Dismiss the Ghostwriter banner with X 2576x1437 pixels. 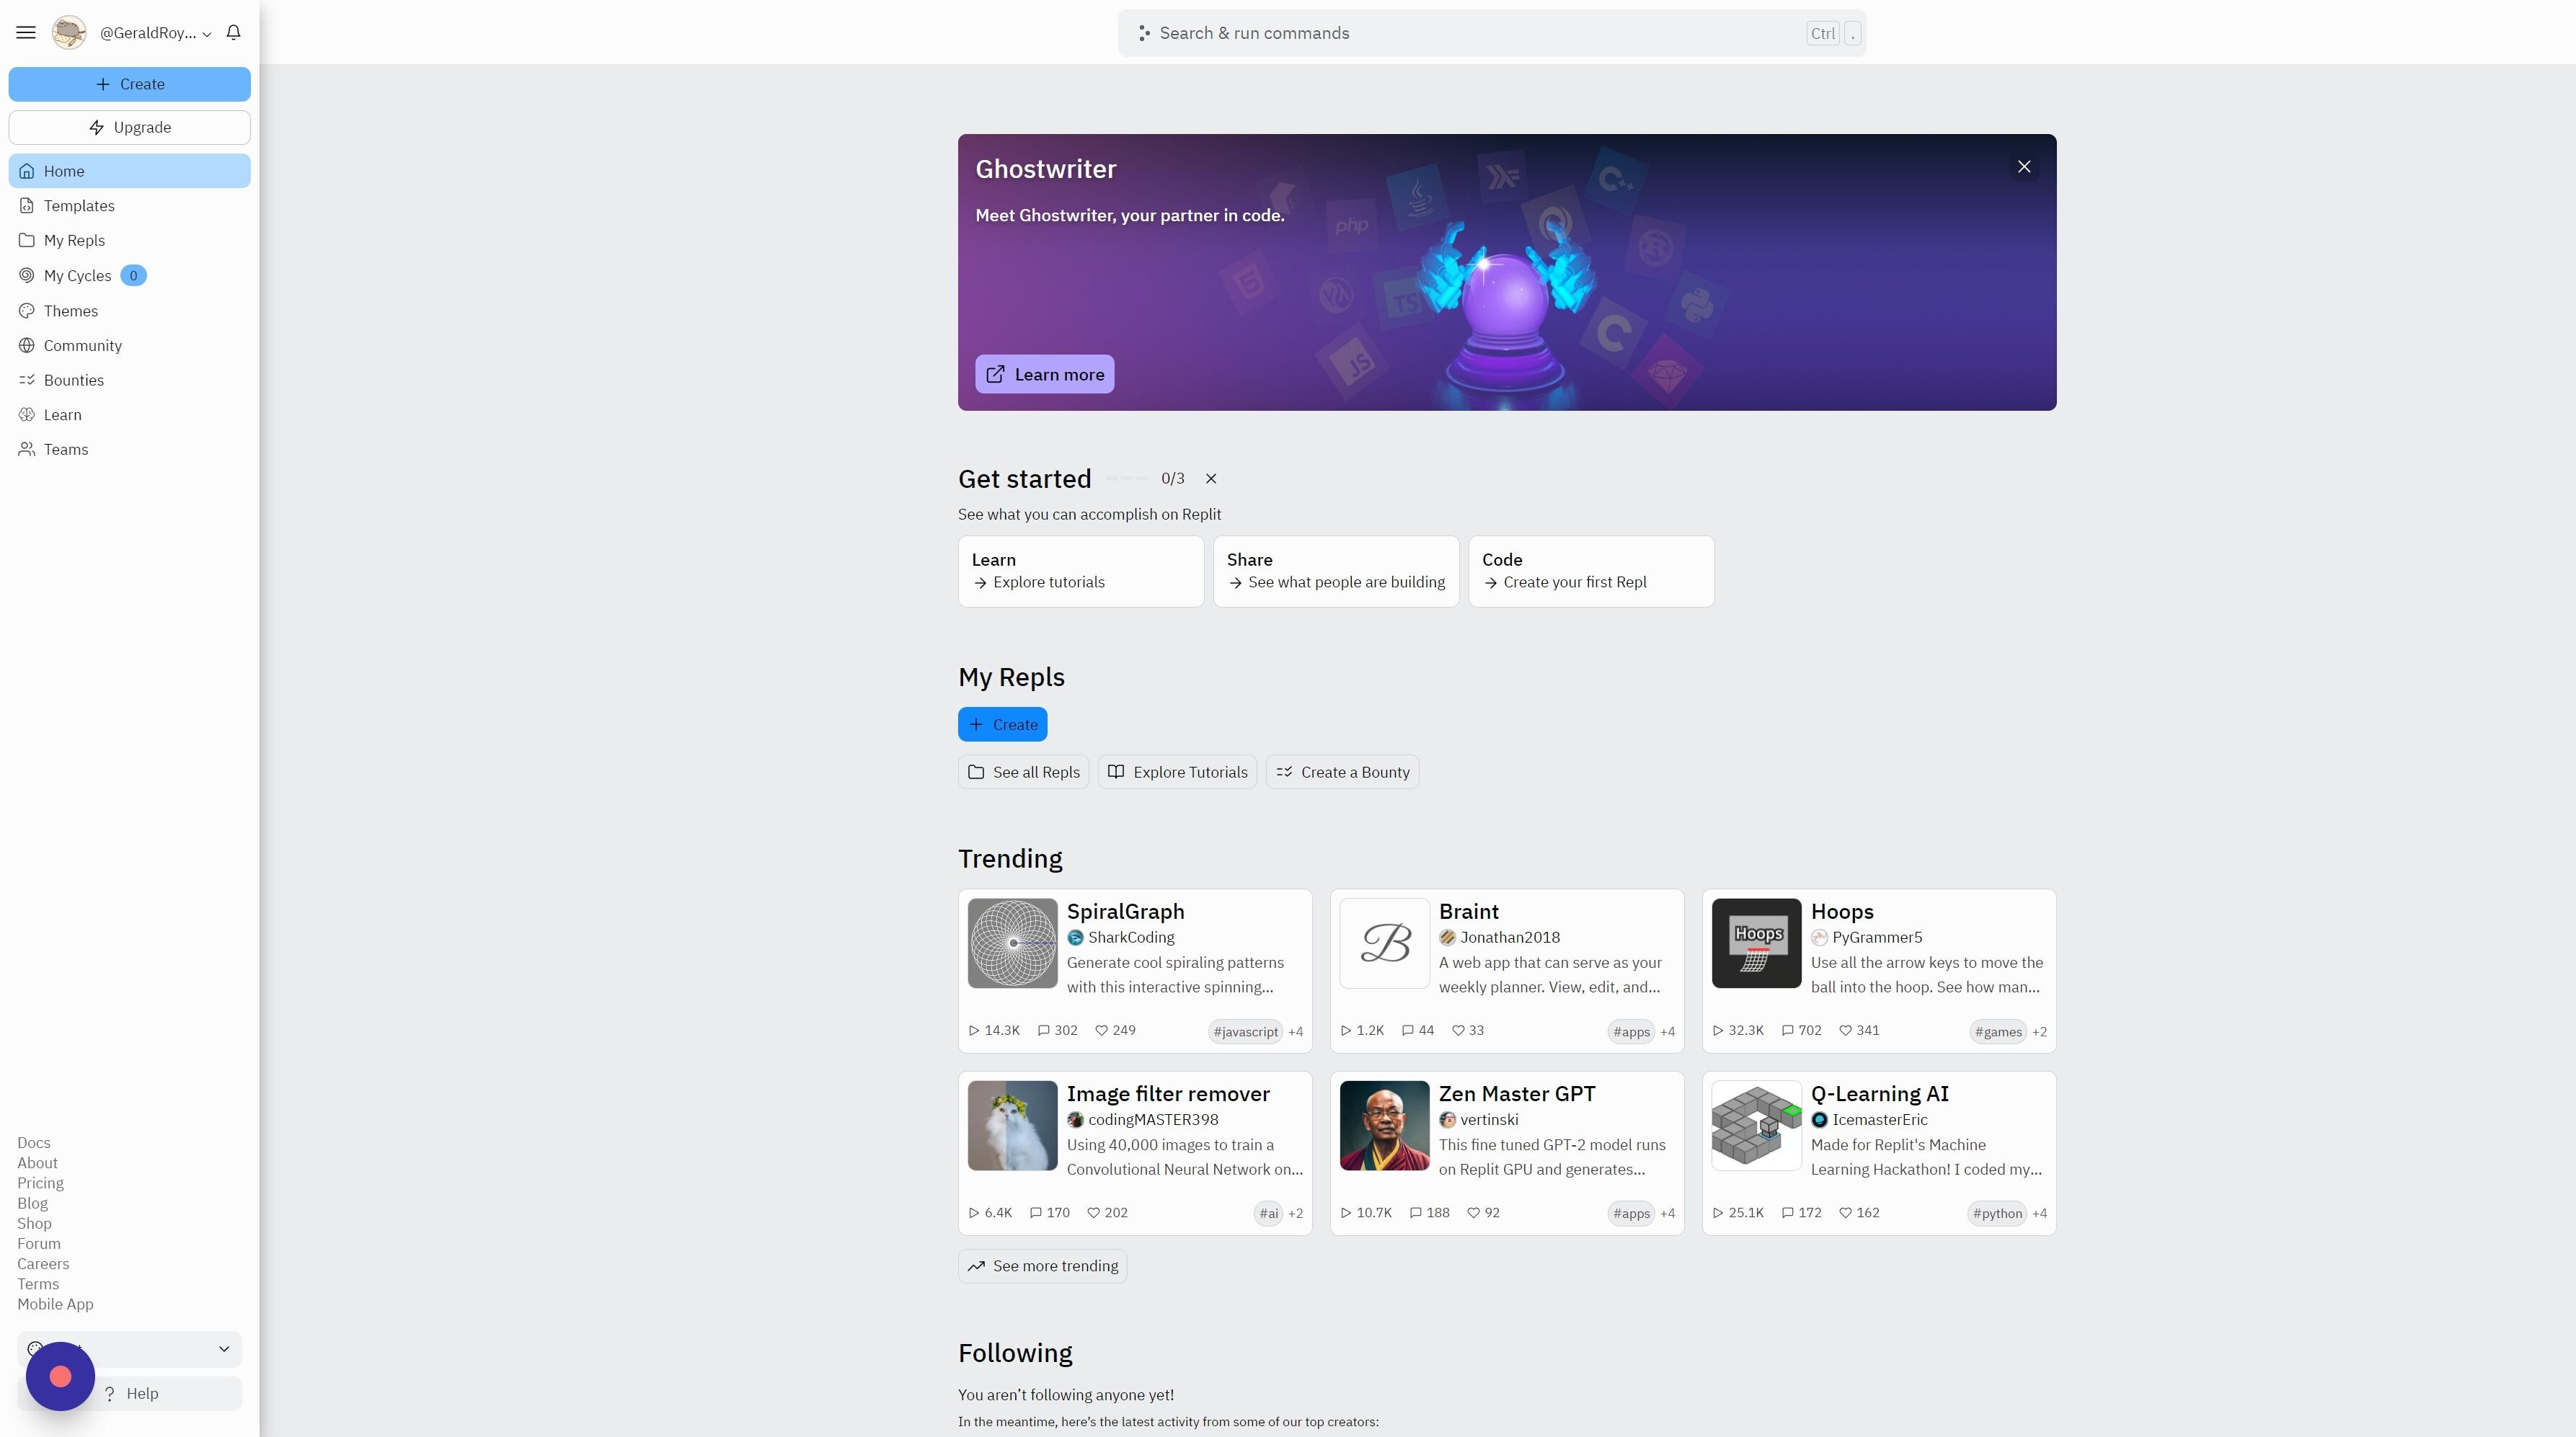click(2024, 167)
